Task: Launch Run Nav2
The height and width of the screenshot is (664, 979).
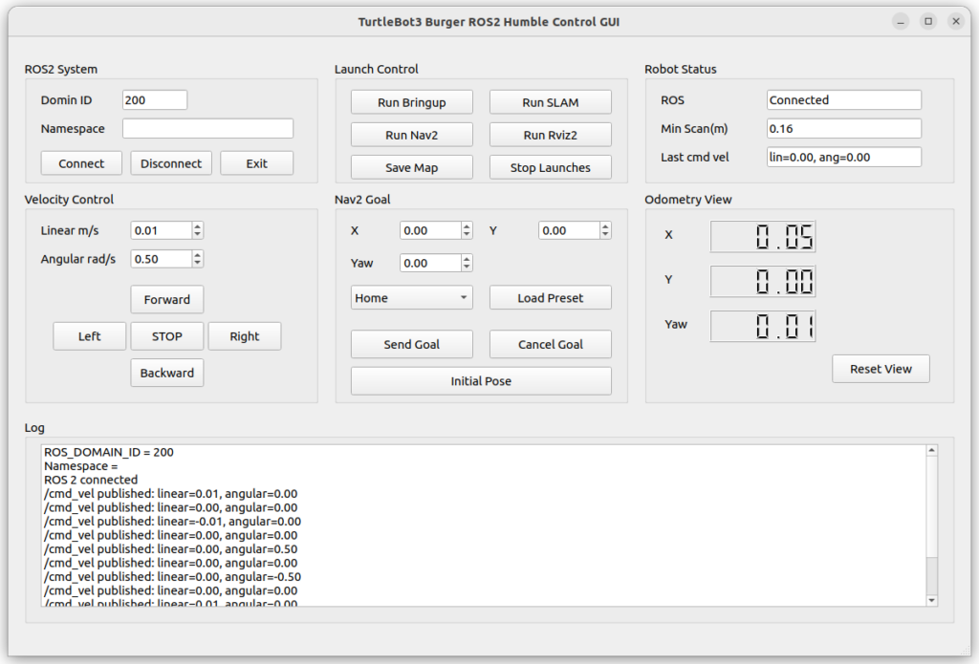Action: pos(411,135)
